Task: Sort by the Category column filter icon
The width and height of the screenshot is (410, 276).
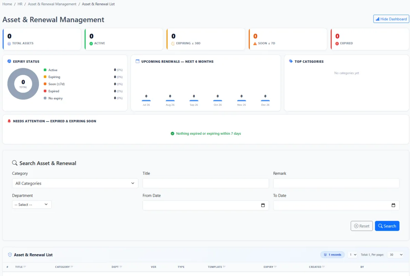Action: point(72,267)
